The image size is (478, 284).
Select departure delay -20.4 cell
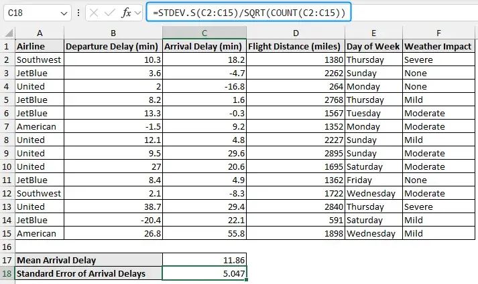tap(113, 220)
